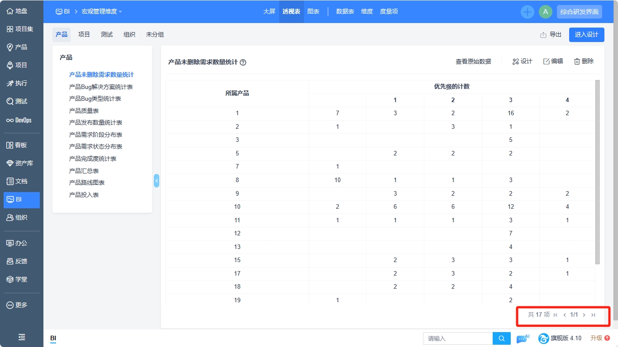This screenshot has height=347, width=618.
Task: Click the plus icon in the top bar
Action: (528, 12)
